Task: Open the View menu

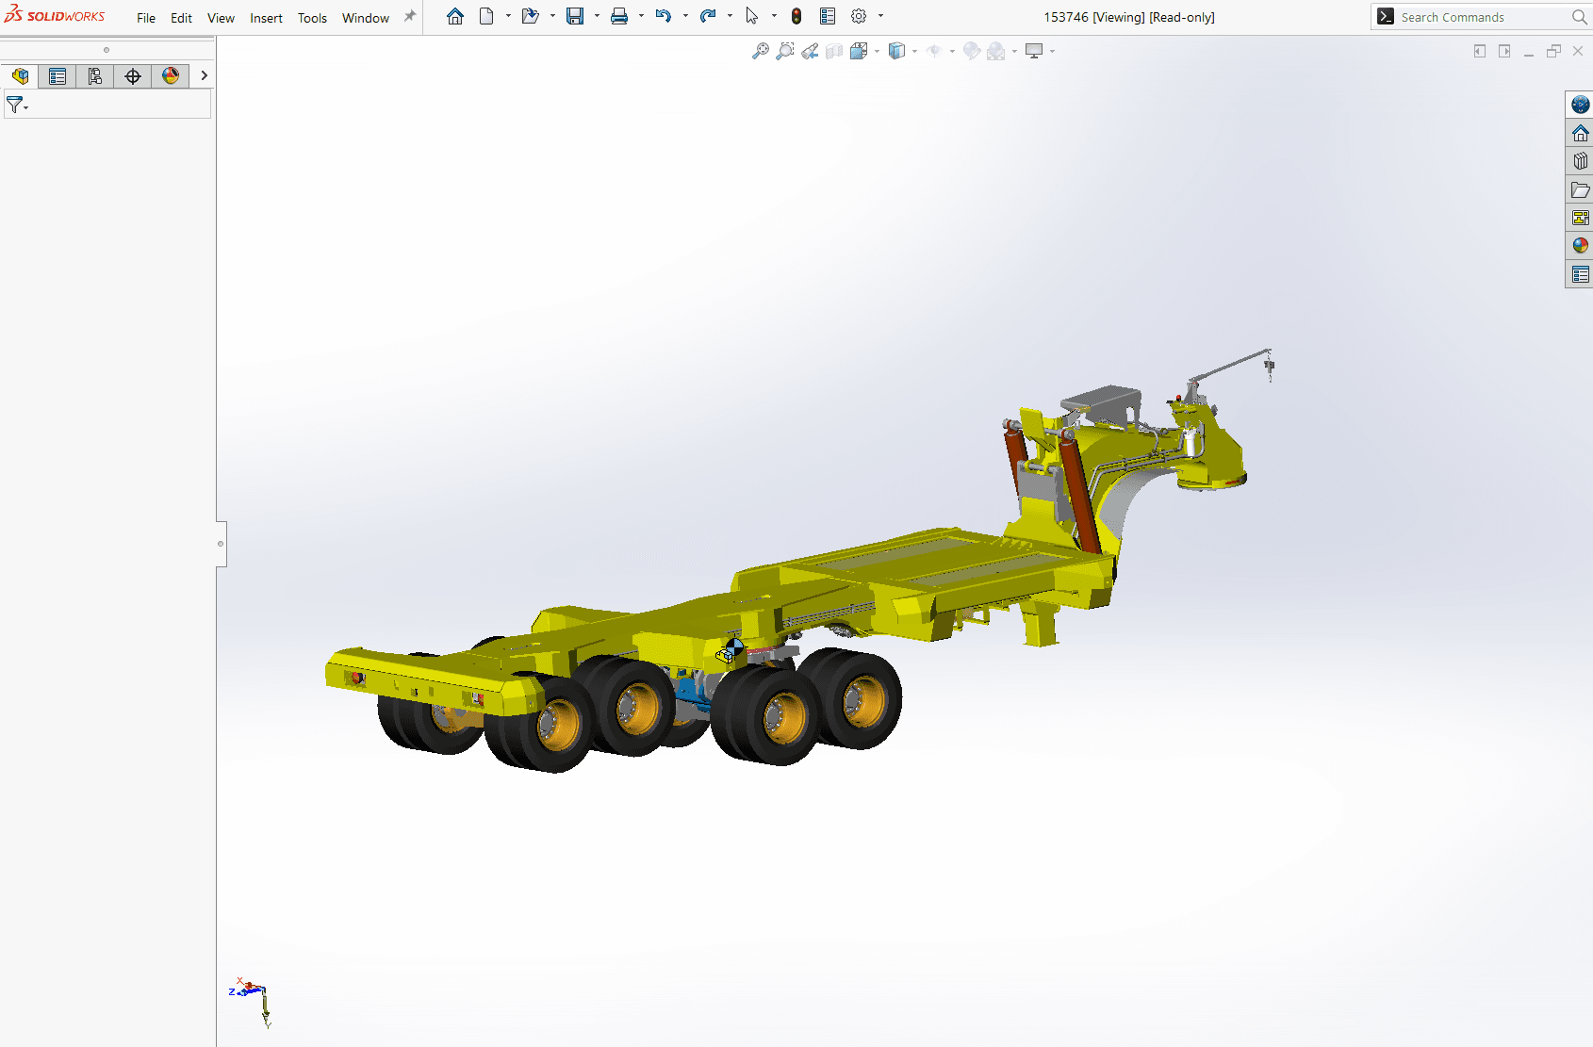Action: pos(221,17)
